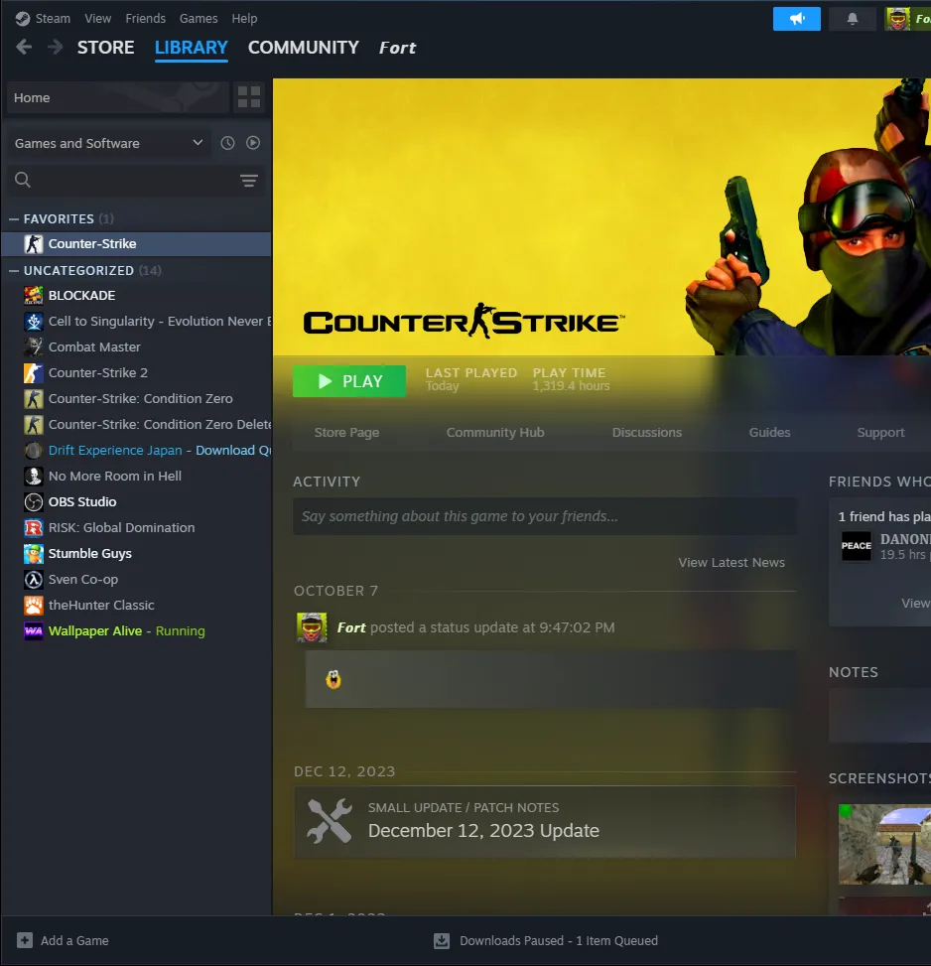Toggle the ready-to-play filter icon

(253, 143)
